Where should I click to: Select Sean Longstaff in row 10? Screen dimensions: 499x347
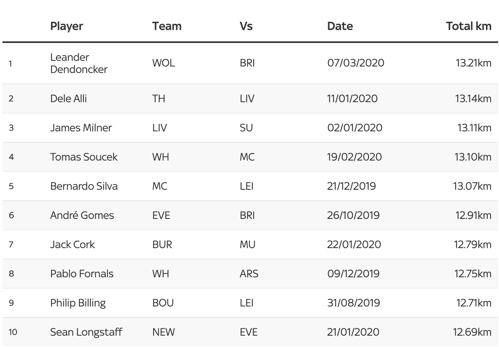point(86,332)
